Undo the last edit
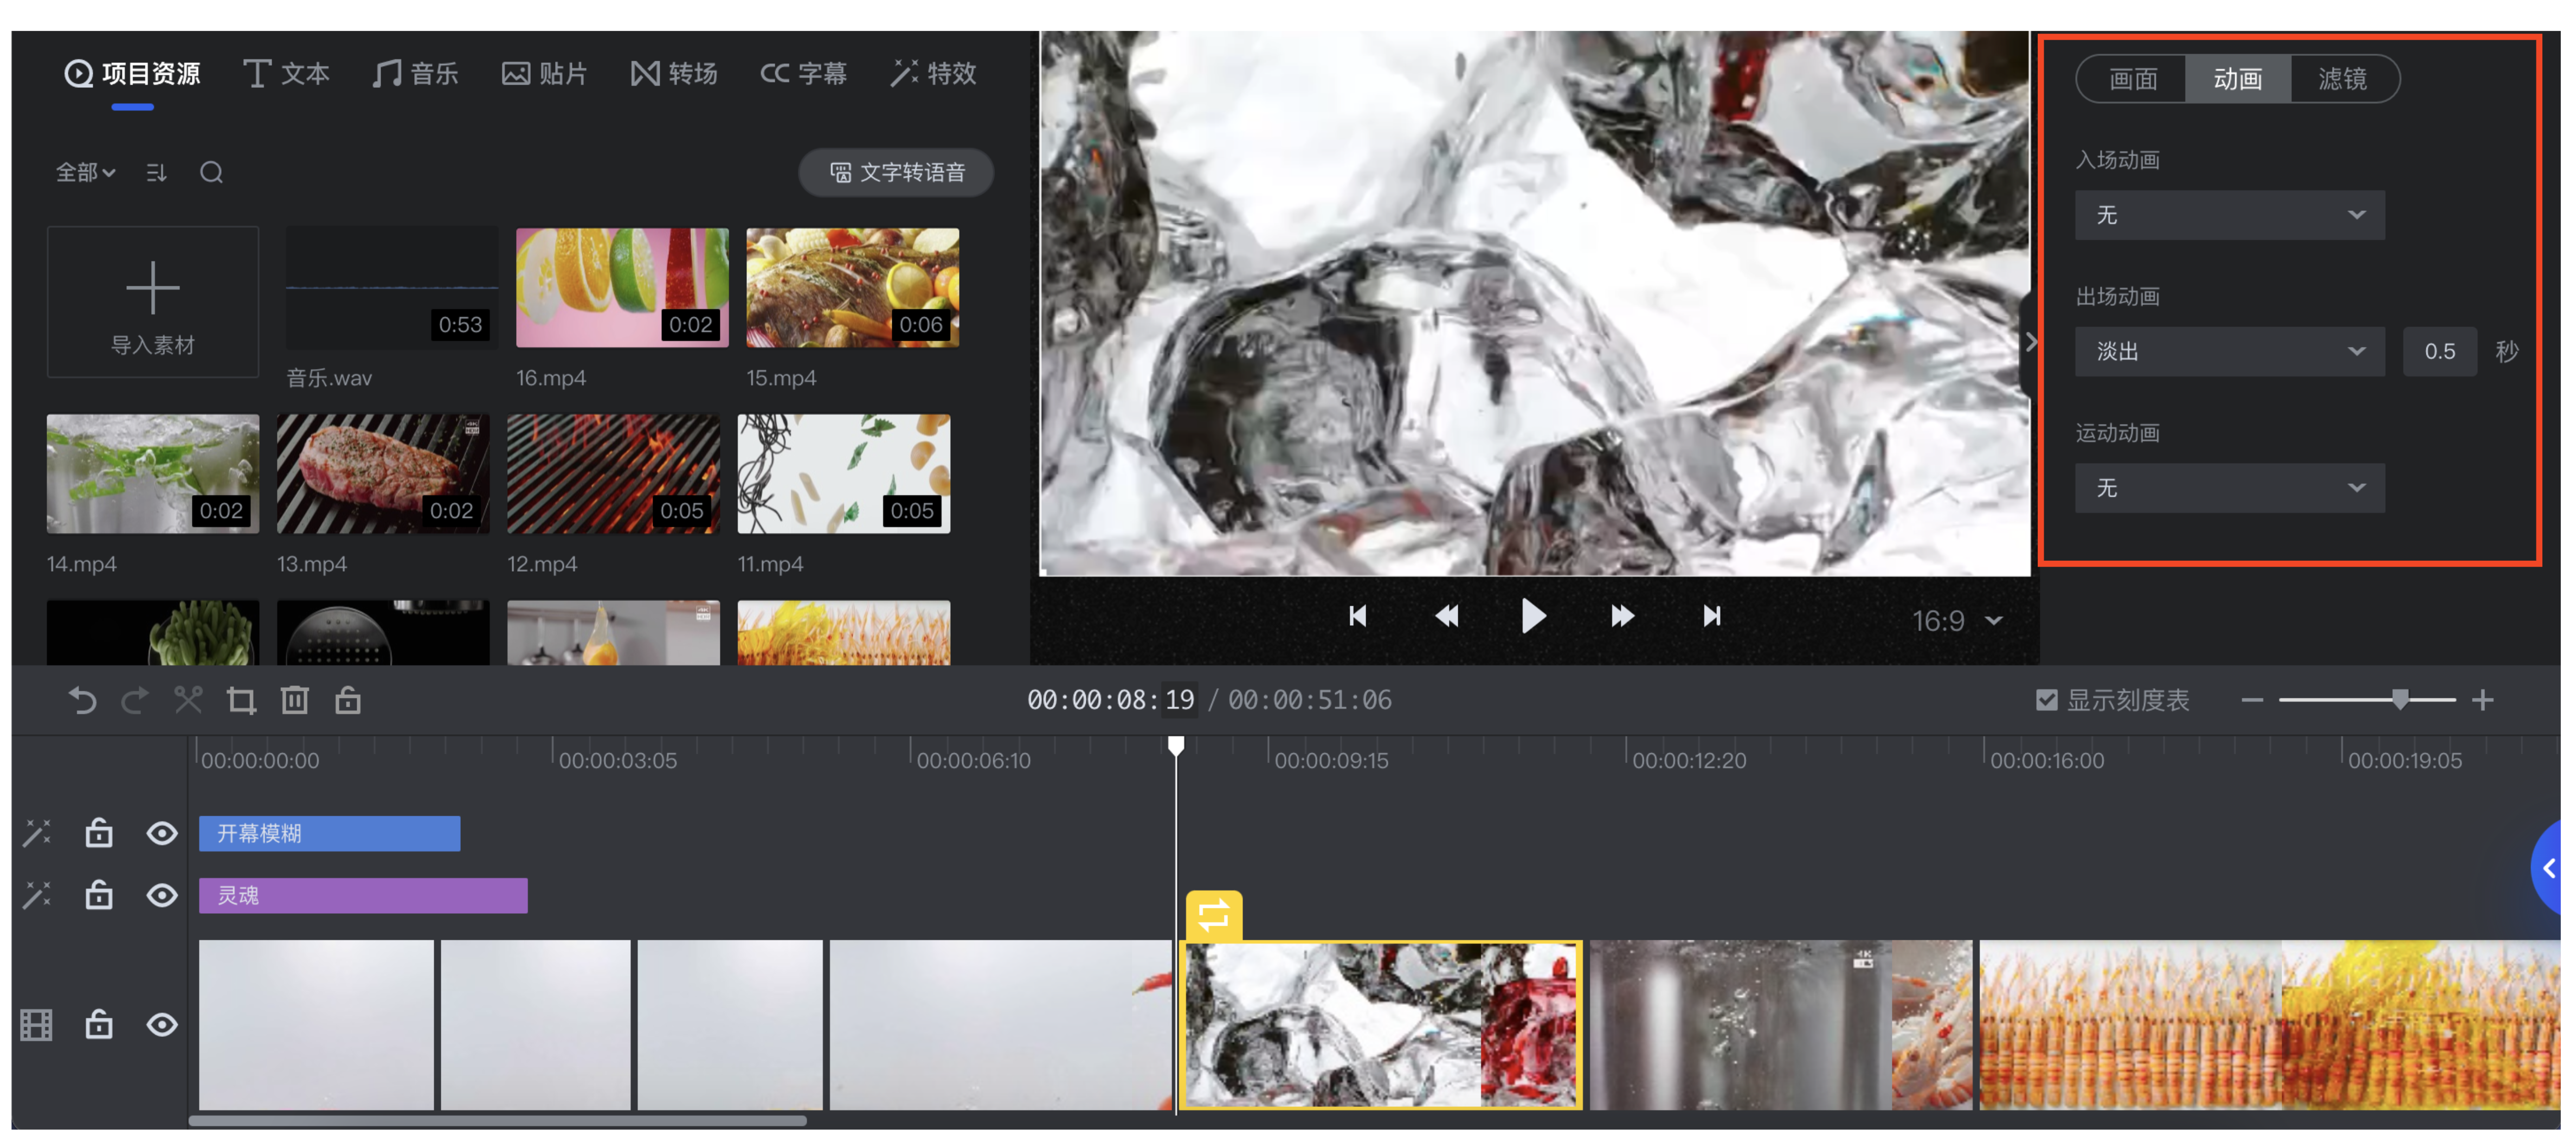2576x1141 pixels. click(83, 700)
